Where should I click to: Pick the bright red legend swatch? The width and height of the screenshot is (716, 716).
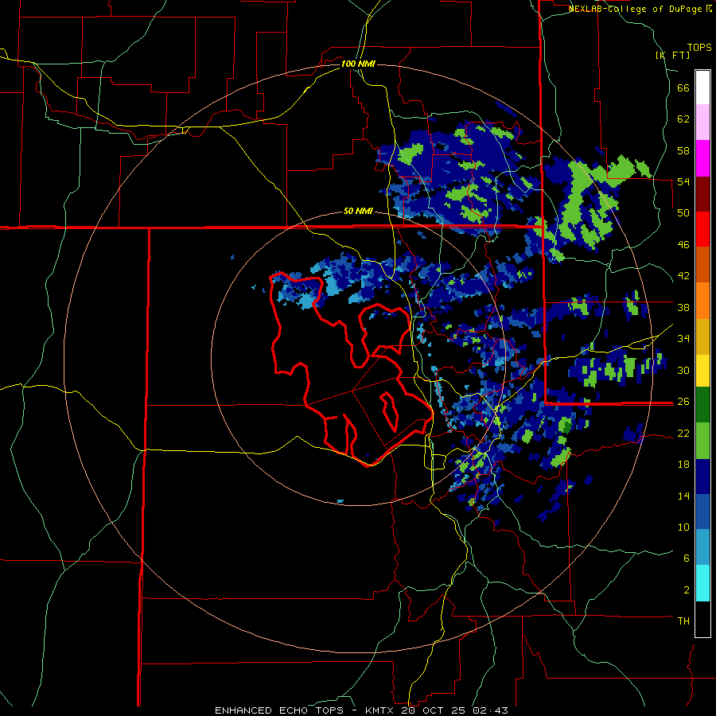(x=702, y=229)
